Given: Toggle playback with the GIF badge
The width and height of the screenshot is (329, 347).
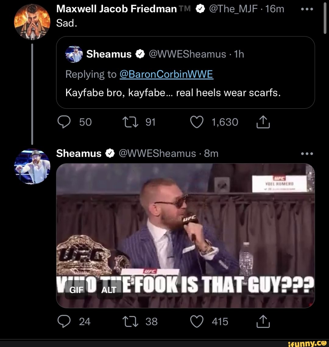Looking at the screenshot, I should [x=76, y=290].
